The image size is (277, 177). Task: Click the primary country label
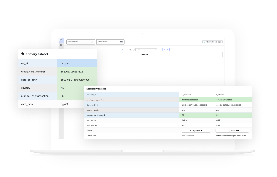(25, 88)
